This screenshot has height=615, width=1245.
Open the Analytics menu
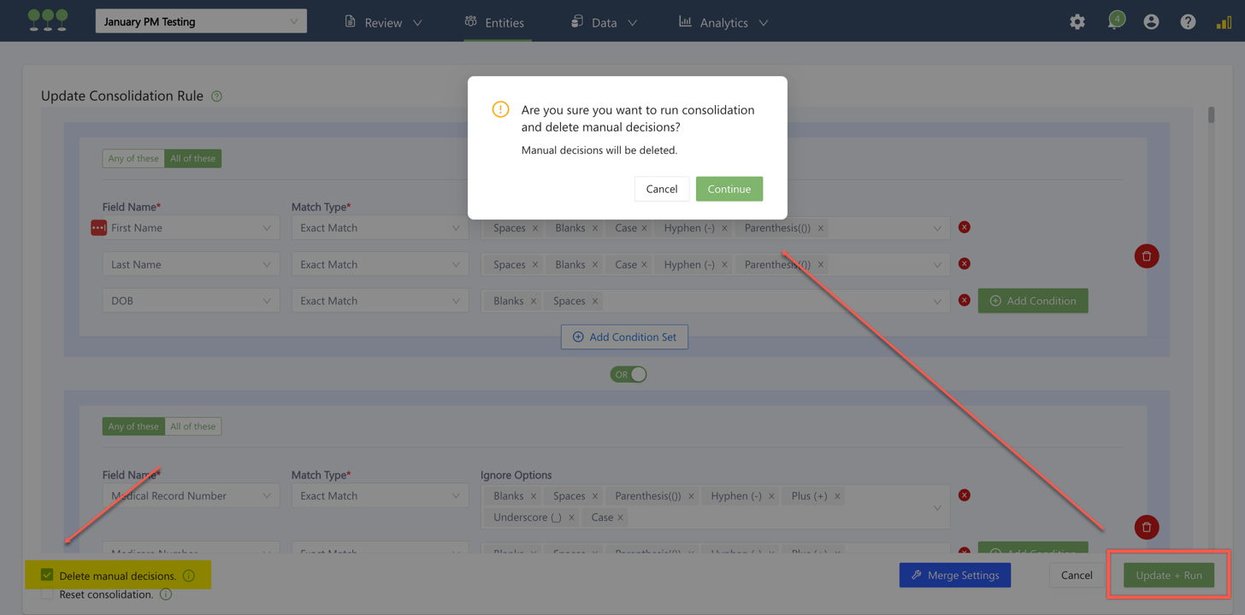[x=723, y=22]
